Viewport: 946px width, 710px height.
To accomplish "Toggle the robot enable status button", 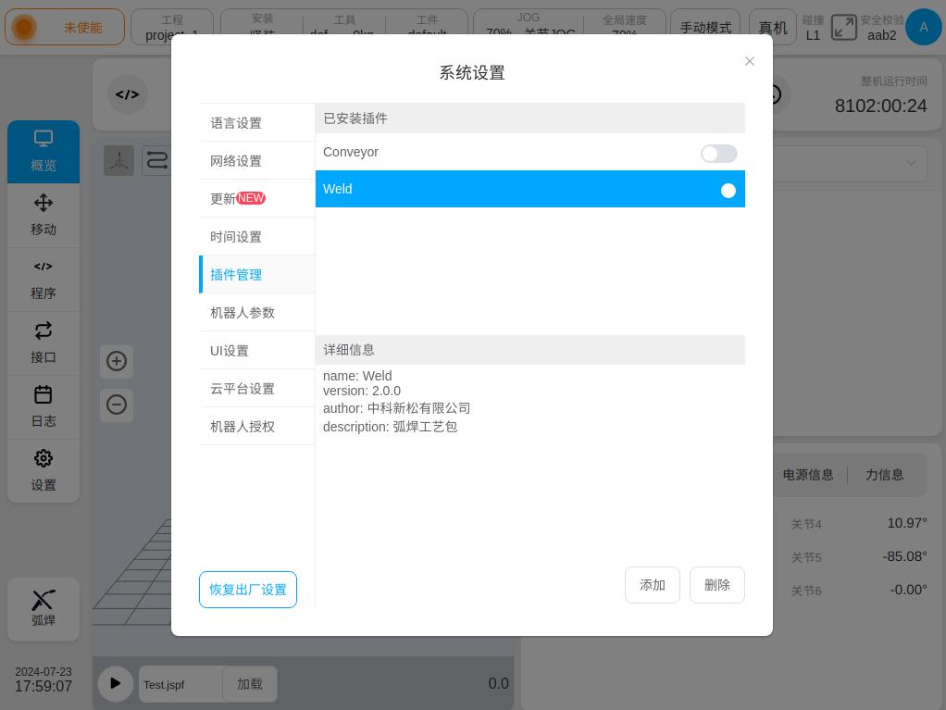I will tap(65, 28).
